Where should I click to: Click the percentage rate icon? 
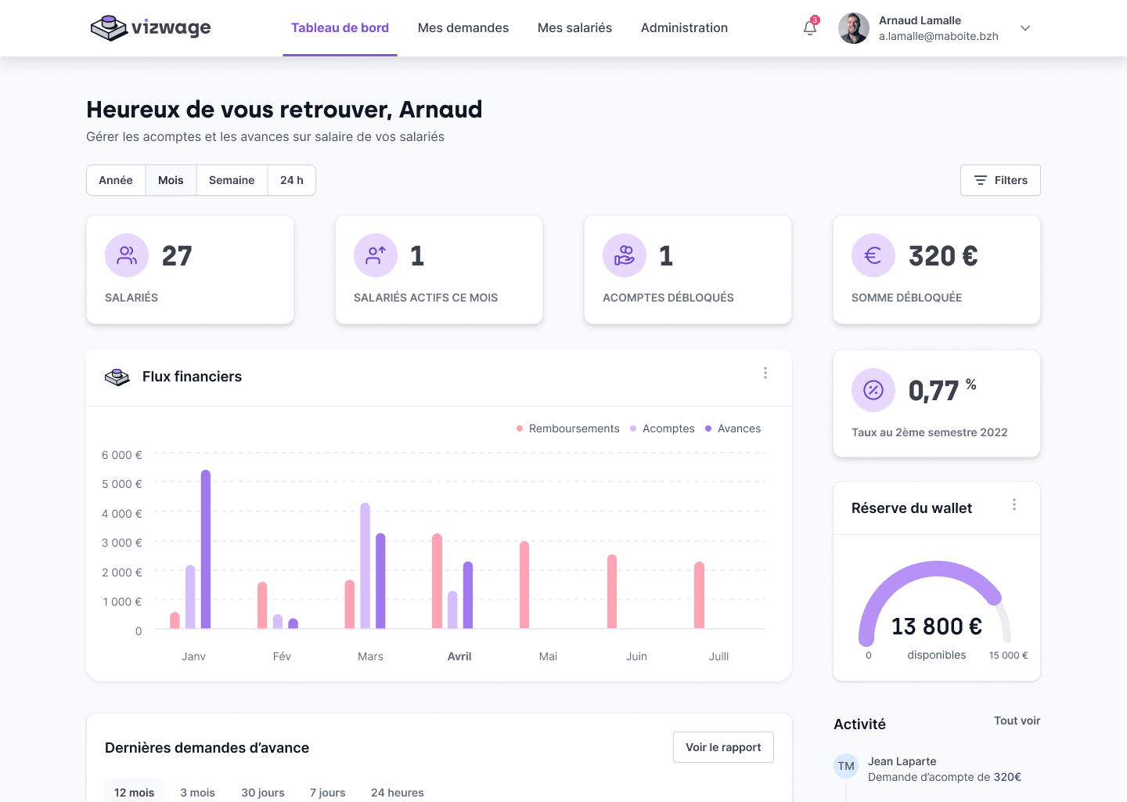873,389
